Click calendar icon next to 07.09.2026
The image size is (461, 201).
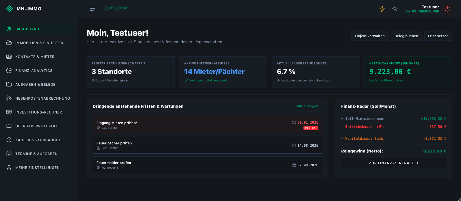(x=294, y=165)
